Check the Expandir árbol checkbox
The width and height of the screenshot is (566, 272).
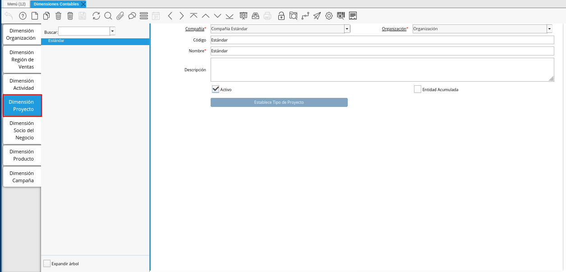pos(47,263)
